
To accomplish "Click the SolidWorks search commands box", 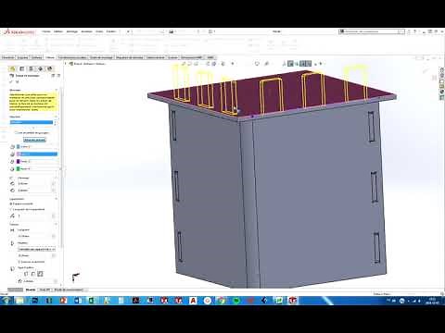I will [x=372, y=31].
